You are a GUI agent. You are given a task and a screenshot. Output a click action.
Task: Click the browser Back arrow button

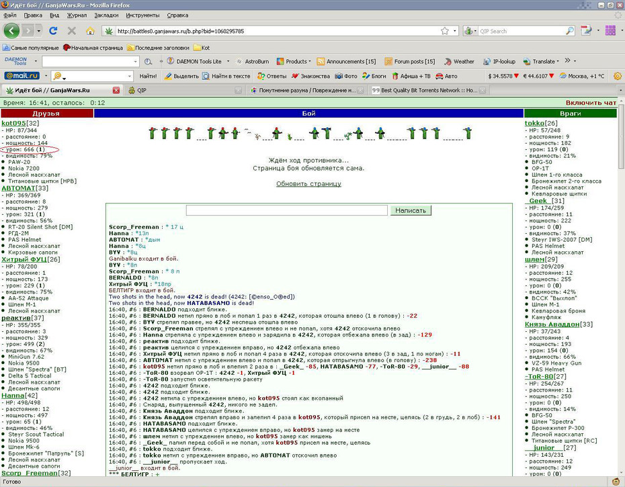(11, 31)
